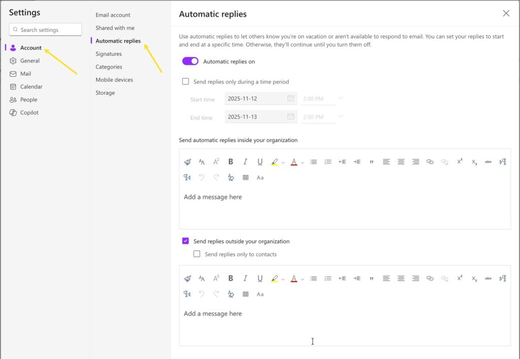Open the Storage settings page
This screenshot has width=520, height=359.
pos(105,93)
